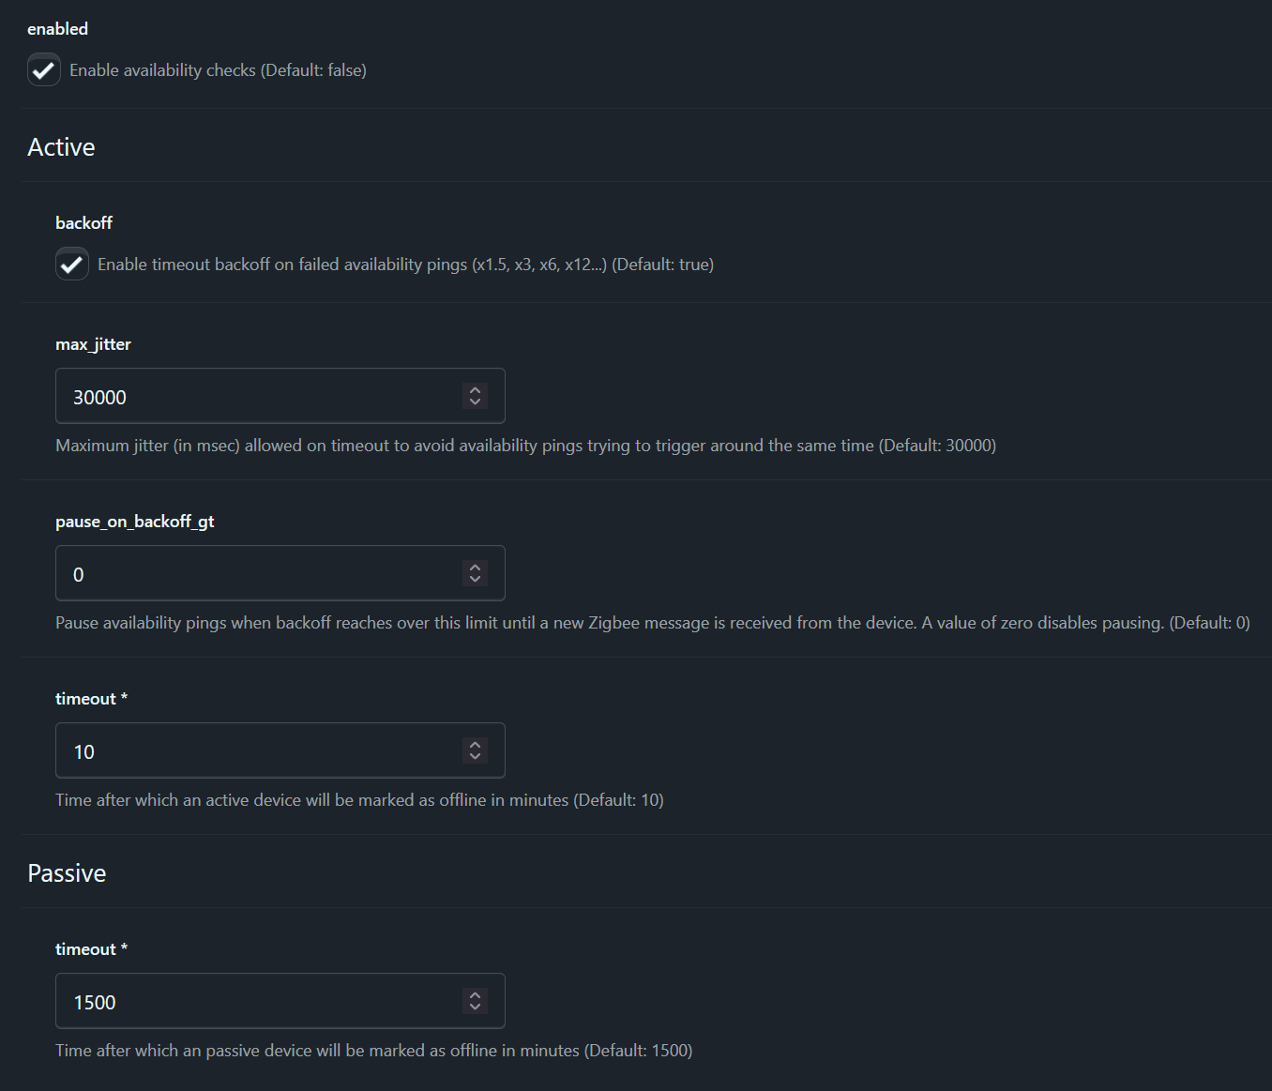Click into the pause_on_backoff_gt number field
Screen dimensions: 1272x1091
click(x=253, y=574)
